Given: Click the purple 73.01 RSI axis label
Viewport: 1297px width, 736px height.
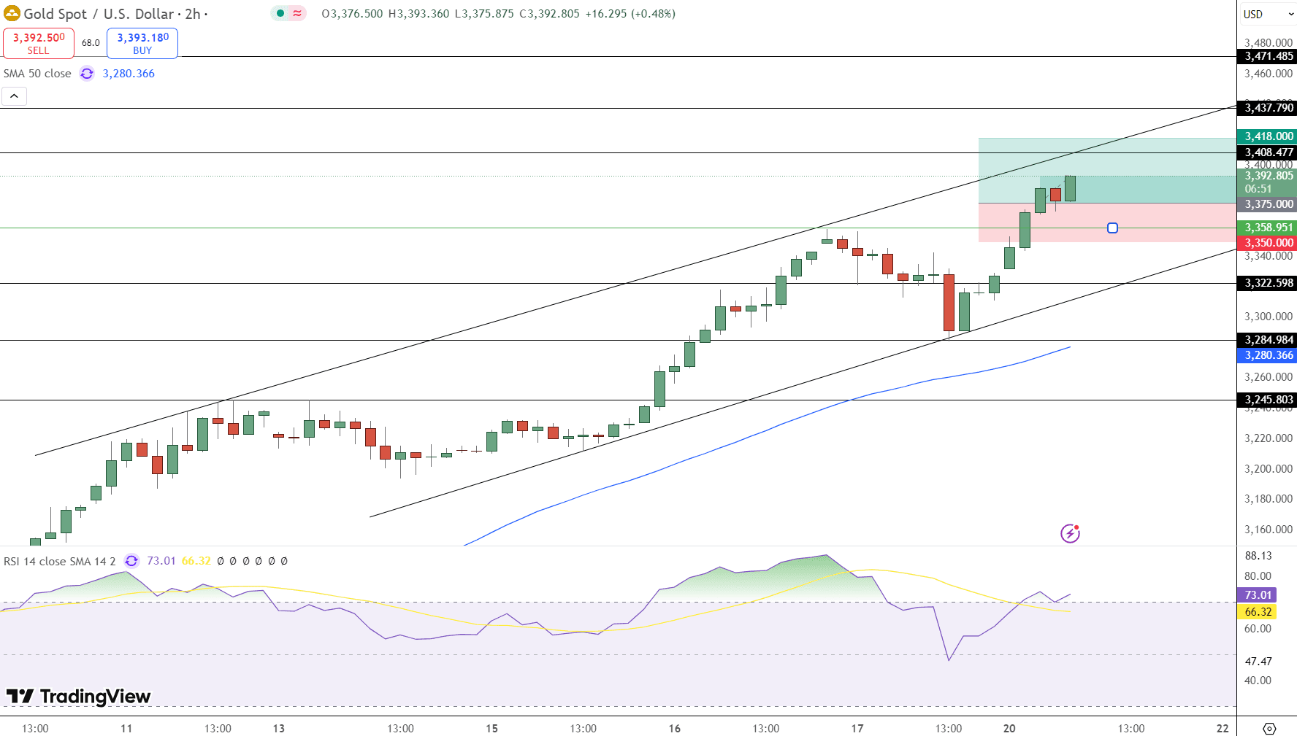Looking at the screenshot, I should (1257, 595).
